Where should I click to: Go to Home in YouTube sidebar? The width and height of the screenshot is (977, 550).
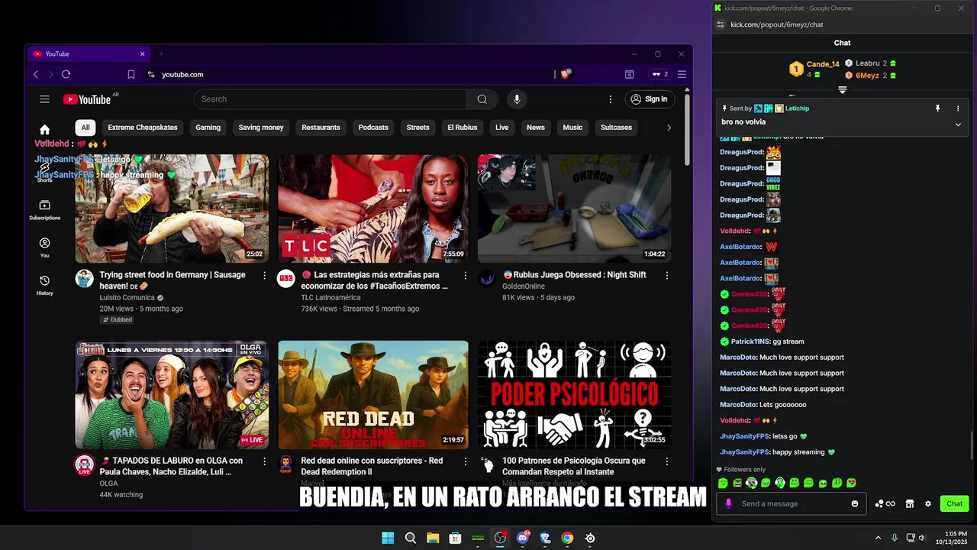pyautogui.click(x=45, y=130)
